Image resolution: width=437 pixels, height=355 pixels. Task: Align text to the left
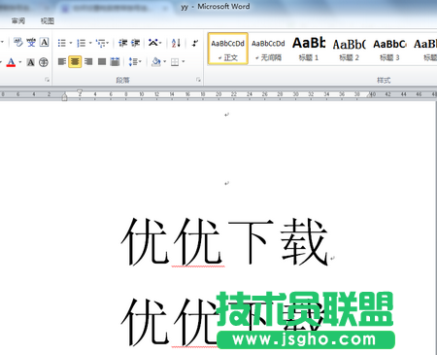coord(62,61)
